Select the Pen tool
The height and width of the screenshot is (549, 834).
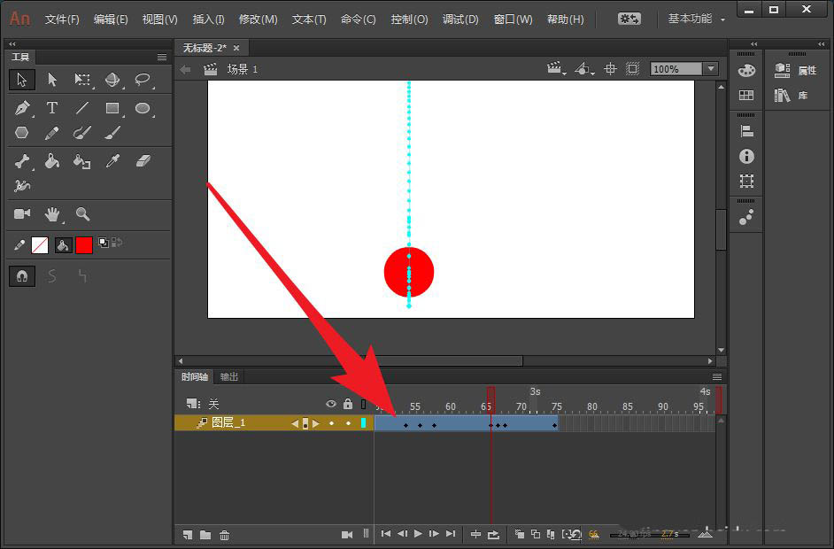[x=22, y=108]
